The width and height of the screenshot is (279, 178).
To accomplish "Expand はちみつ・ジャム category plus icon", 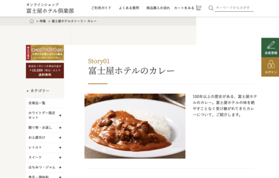I will (60, 168).
